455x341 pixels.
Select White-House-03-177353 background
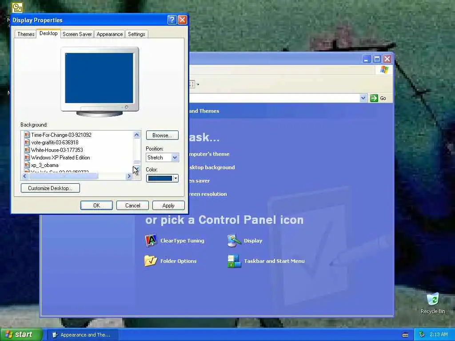[x=57, y=150]
